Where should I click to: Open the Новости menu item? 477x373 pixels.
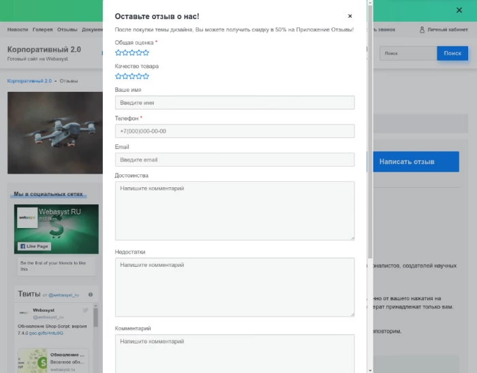coord(18,30)
